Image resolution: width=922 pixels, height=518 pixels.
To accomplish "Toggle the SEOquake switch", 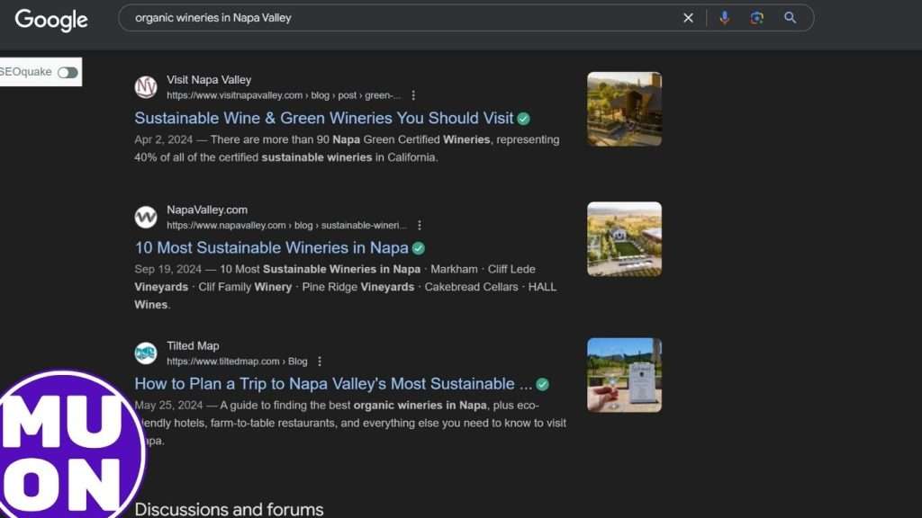I will [68, 72].
